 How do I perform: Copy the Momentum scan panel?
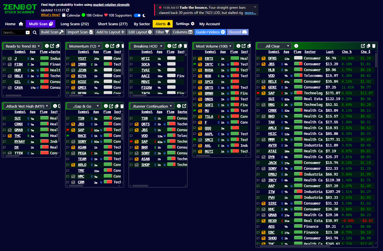[x=118, y=46]
